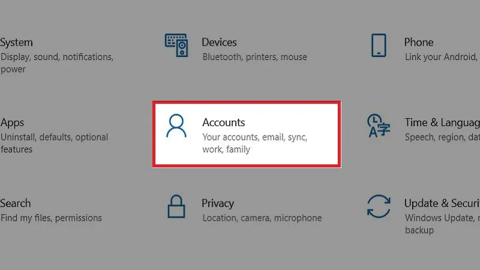
Task: Click the Devices keyboard and speaker icon
Action: [x=176, y=46]
